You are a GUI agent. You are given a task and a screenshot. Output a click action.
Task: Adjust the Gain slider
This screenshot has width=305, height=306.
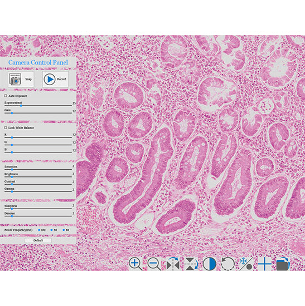38,113
